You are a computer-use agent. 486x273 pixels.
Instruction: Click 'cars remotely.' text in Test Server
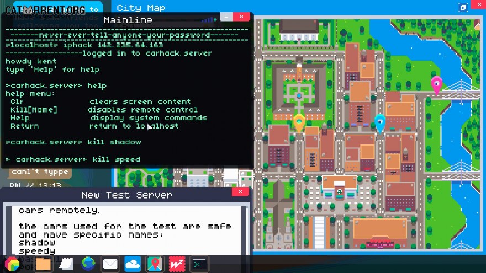coord(59,211)
